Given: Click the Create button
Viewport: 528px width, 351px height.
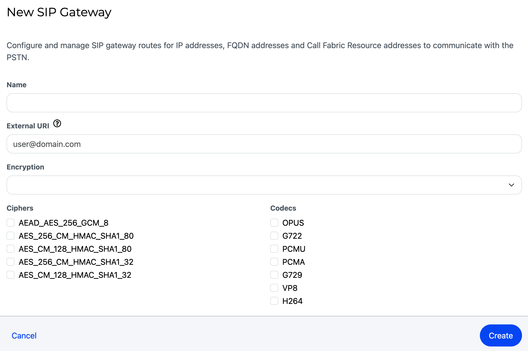Looking at the screenshot, I should (x=500, y=335).
